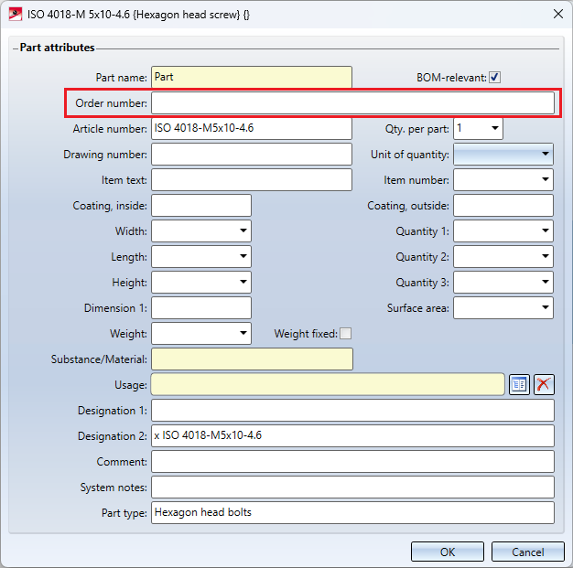573x568 pixels.
Task: Focus the Designation 1 field
Action: [352, 410]
